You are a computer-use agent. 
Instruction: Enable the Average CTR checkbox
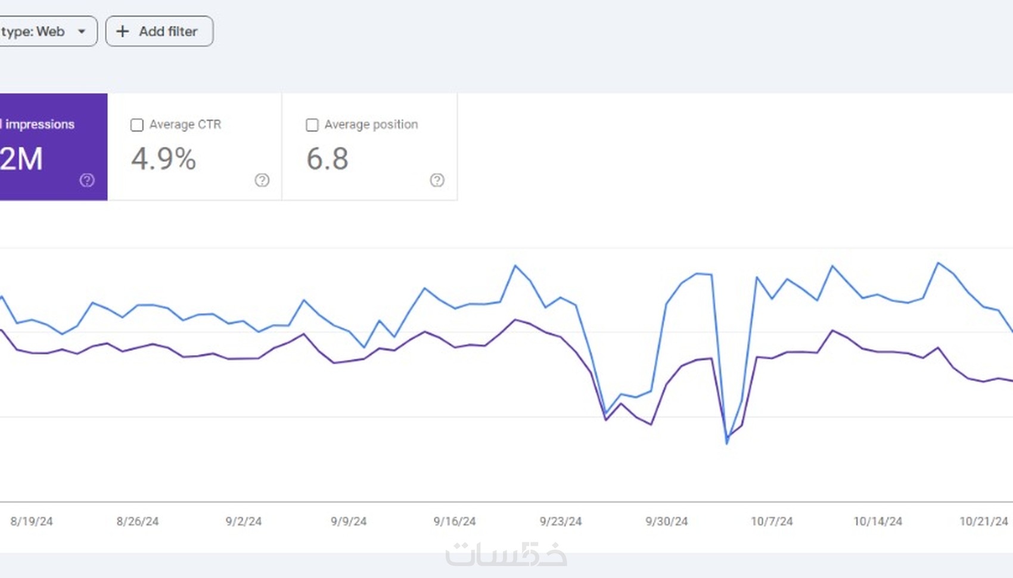(x=137, y=125)
